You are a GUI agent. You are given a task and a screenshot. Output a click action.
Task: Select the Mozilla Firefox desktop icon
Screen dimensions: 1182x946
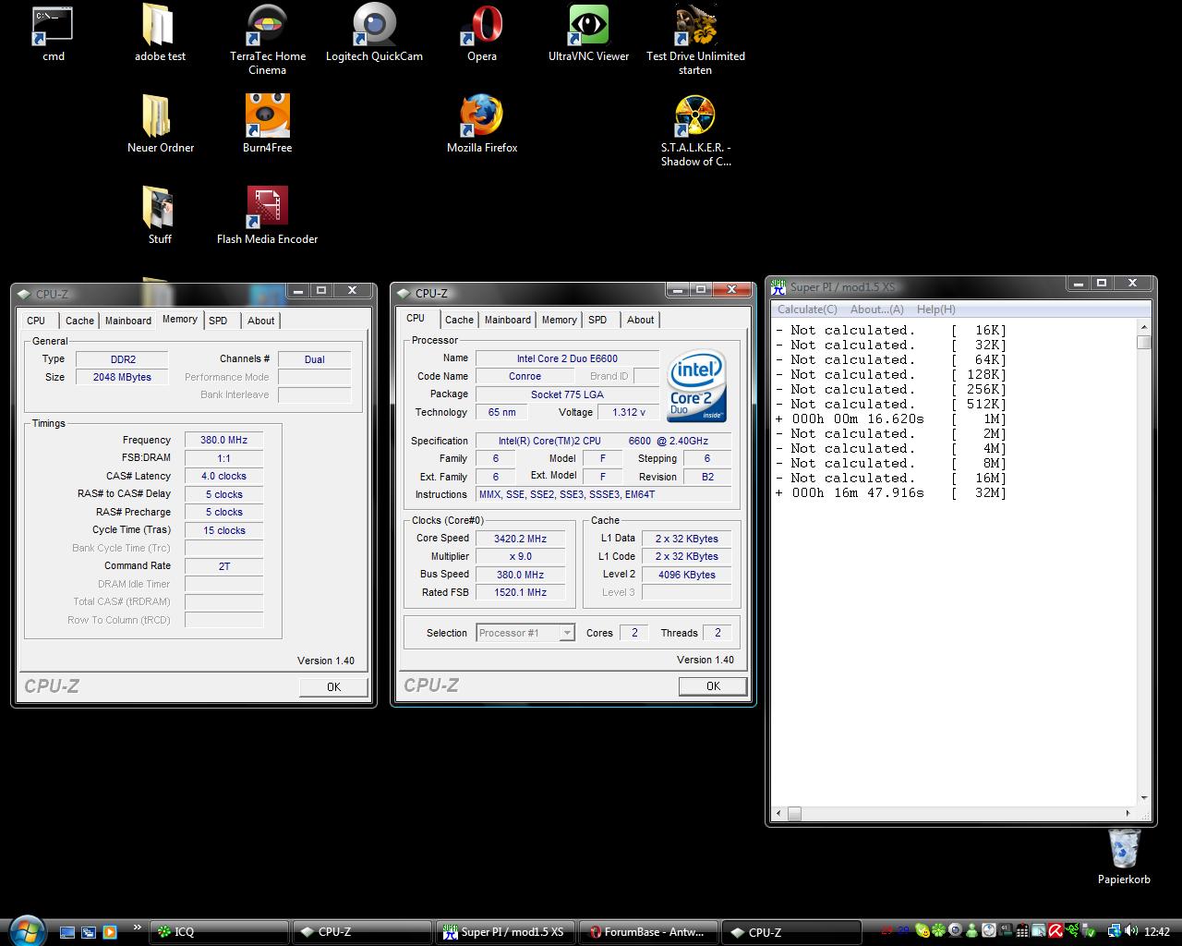click(x=482, y=124)
